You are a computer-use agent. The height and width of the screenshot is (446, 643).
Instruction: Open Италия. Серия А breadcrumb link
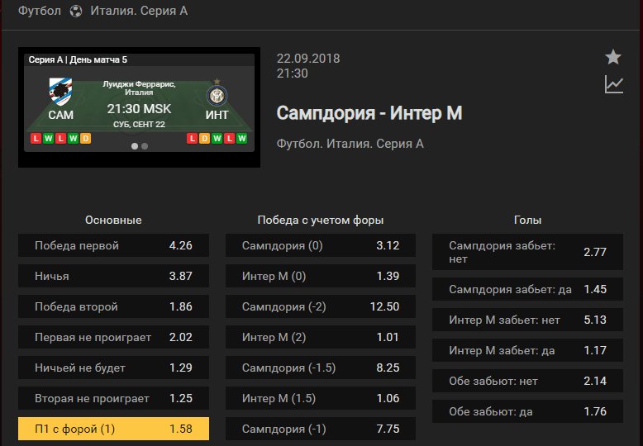[x=139, y=11]
